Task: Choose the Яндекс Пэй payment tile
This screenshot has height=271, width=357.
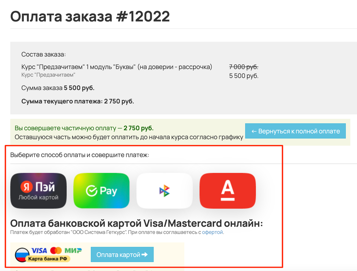Action: [x=38, y=190]
